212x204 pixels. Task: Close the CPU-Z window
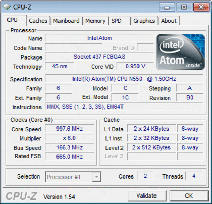click(x=201, y=7)
